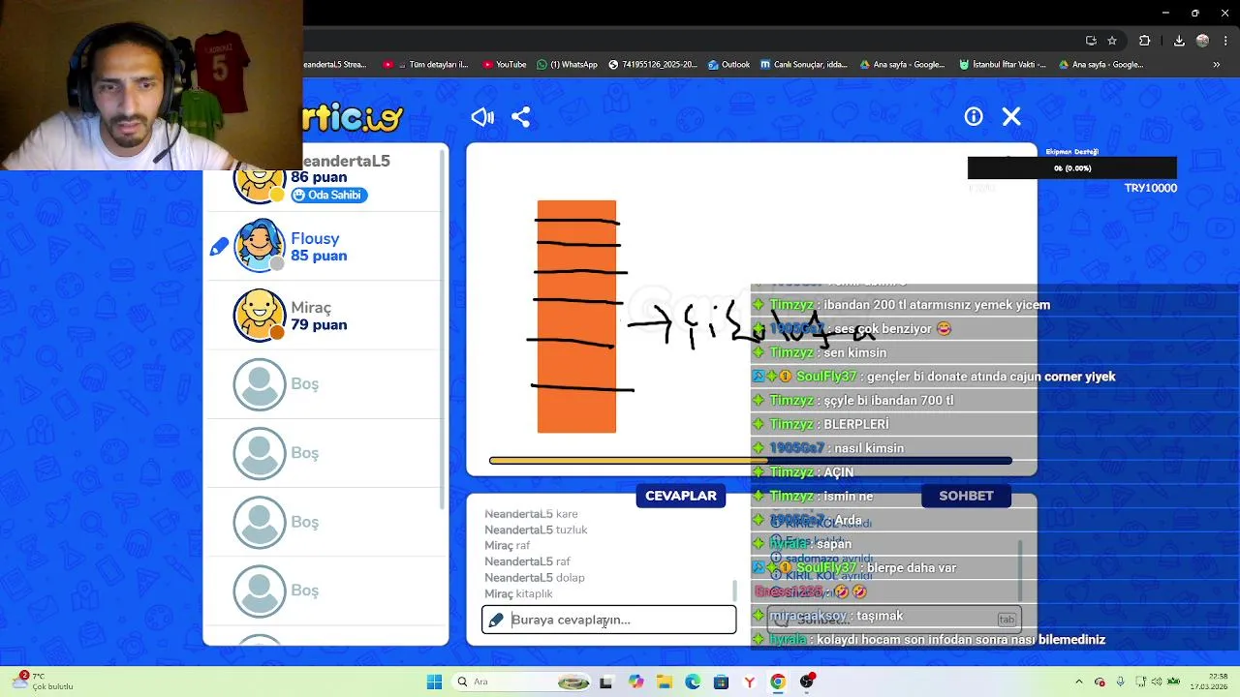The width and height of the screenshot is (1240, 697).
Task: Open the (1) WhatsApp bookmark
Action: pyautogui.click(x=566, y=65)
